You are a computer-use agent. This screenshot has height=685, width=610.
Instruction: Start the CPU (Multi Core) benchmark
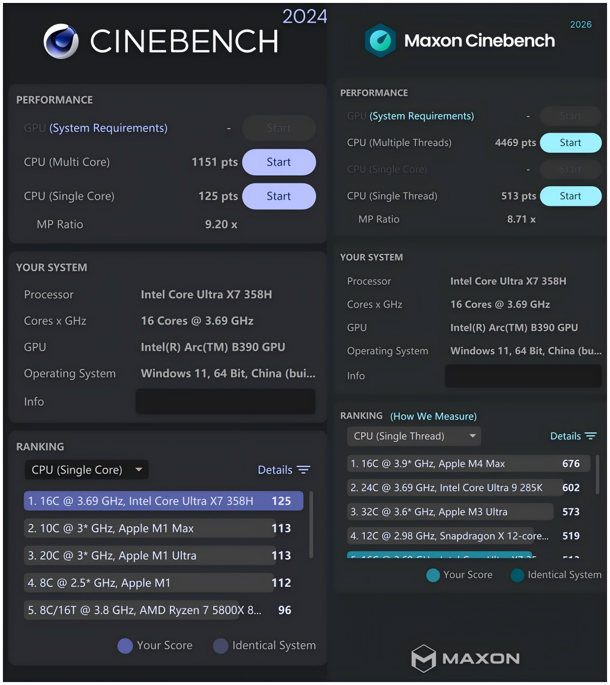coord(279,162)
